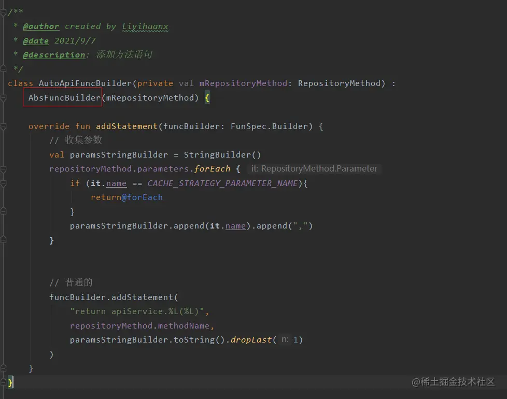The image size is (507, 399).
Task: Click the toString() call
Action: pos(199,340)
